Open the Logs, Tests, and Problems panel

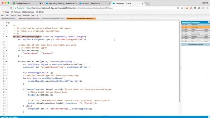[x=9, y=117]
